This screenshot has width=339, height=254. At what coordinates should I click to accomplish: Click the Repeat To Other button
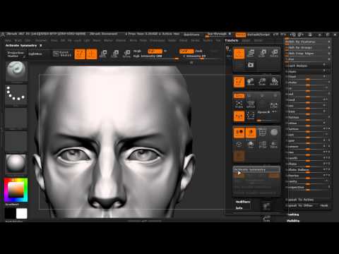302,205
